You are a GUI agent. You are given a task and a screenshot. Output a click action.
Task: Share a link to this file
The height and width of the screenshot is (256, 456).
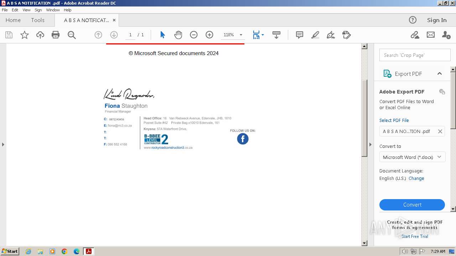point(415,35)
